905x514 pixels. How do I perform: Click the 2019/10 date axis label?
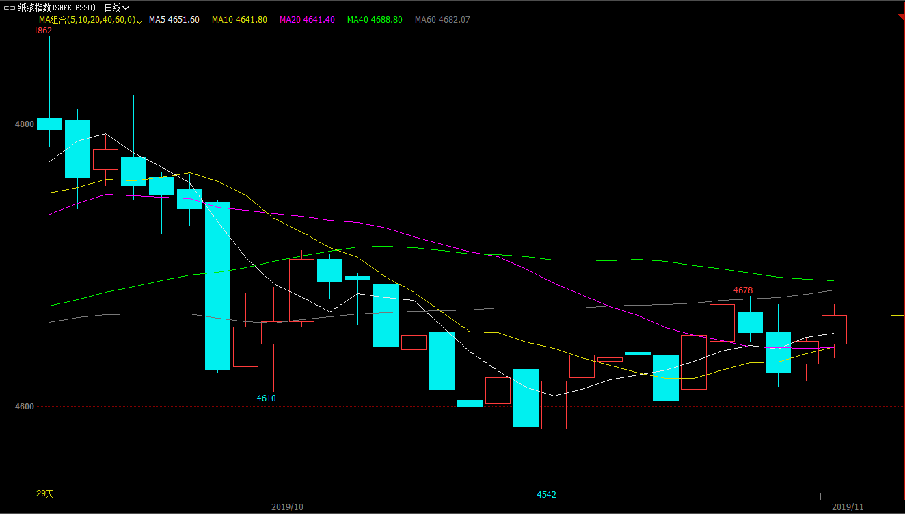(x=287, y=507)
